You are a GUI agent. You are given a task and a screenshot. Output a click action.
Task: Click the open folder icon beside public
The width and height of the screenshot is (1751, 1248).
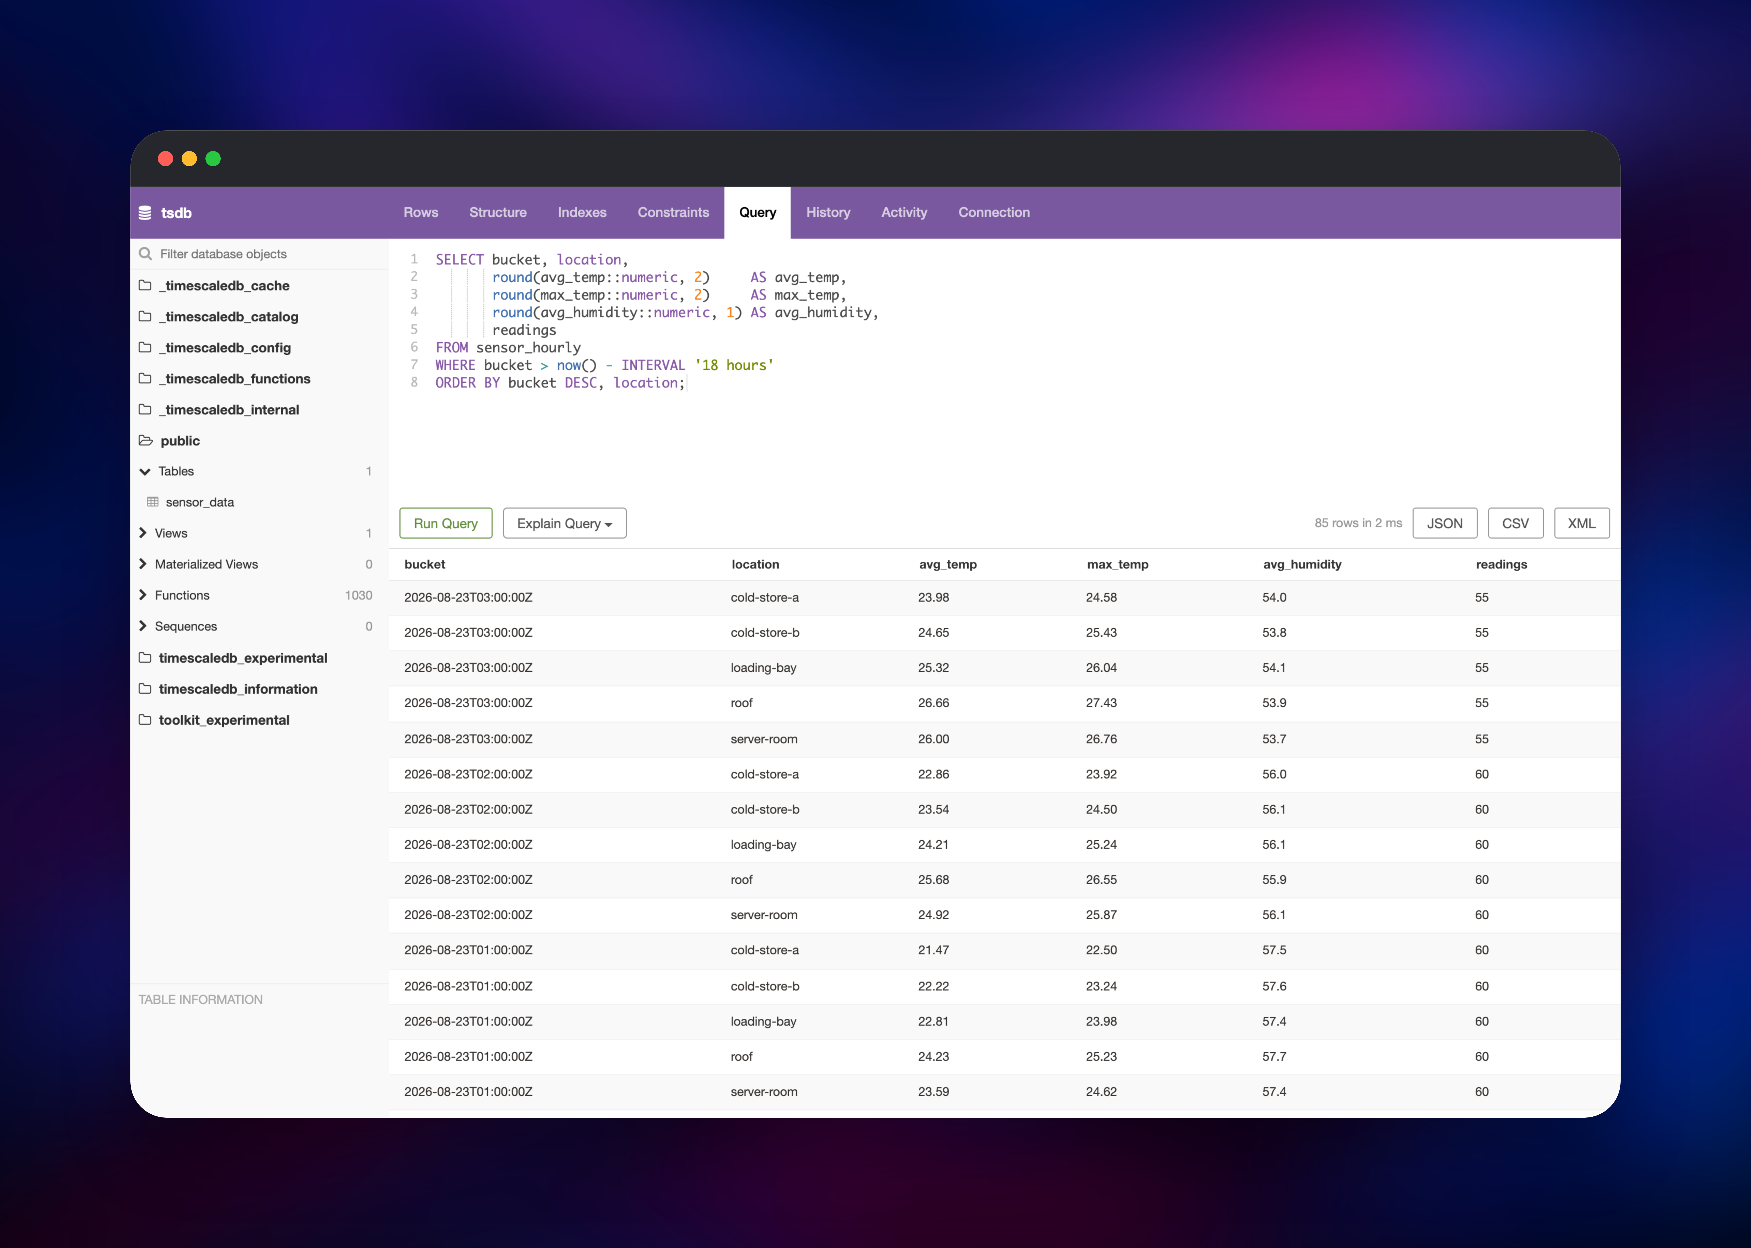[x=145, y=440]
